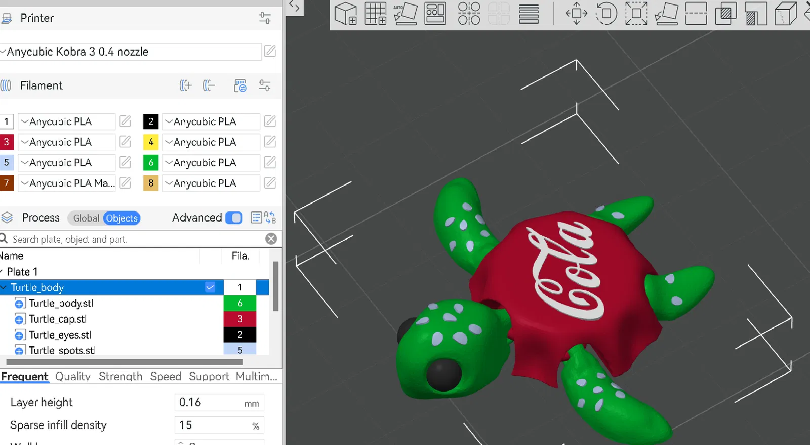Select the Cut tool

(696, 14)
